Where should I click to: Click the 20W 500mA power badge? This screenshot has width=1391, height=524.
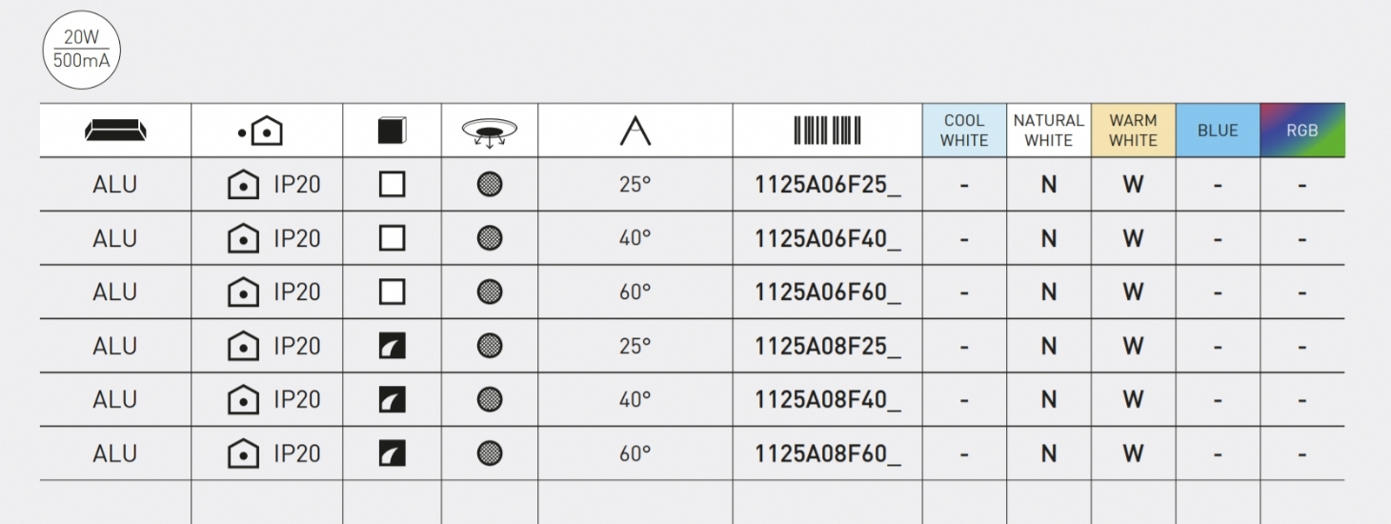coord(81,50)
